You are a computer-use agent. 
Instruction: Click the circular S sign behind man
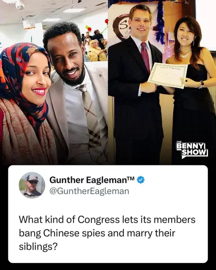(x=122, y=27)
